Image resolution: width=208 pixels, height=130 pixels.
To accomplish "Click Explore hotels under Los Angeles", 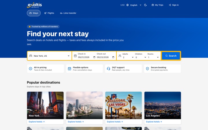I will [154, 122].
